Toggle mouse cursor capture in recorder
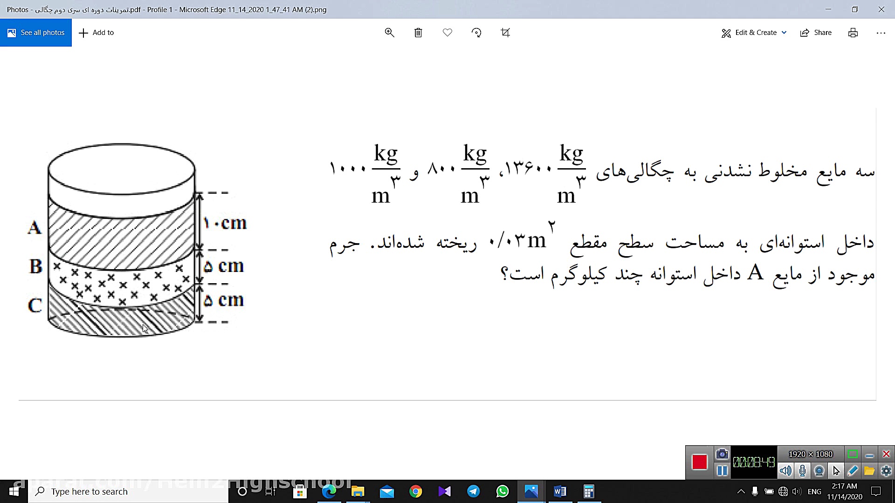Screen dimensions: 895x503 836,471
